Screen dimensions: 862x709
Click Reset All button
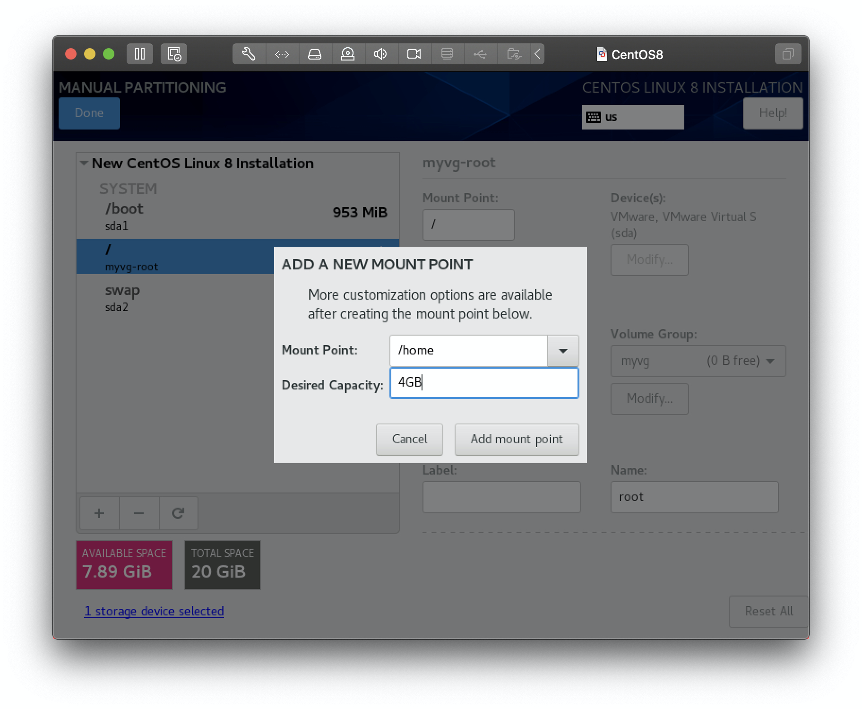(768, 611)
